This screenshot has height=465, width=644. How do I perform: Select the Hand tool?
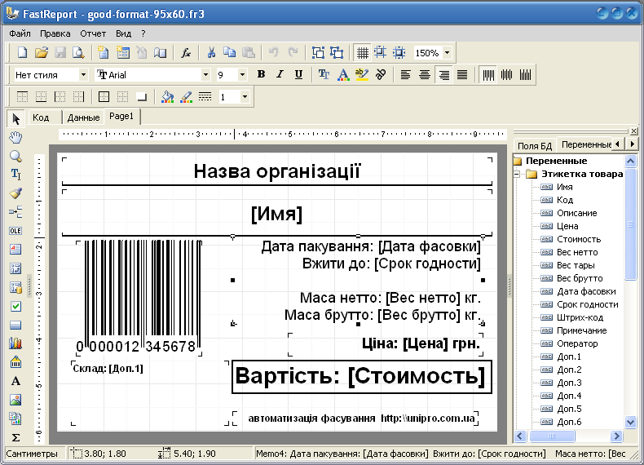coord(15,138)
